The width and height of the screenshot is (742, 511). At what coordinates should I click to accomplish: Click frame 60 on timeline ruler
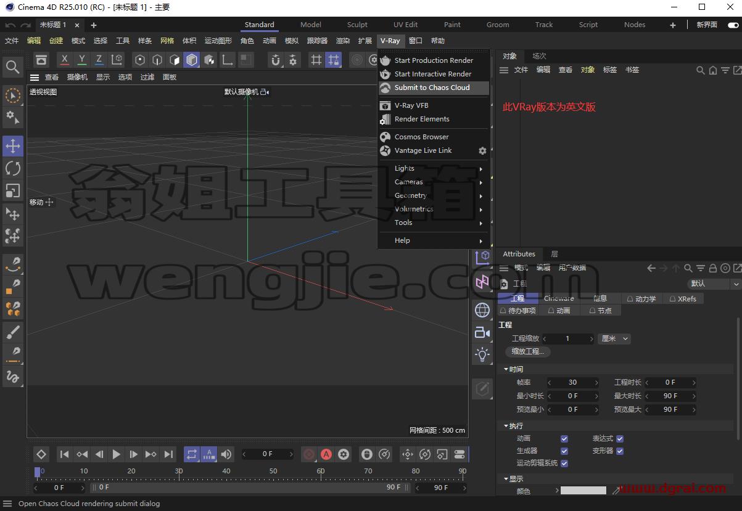[x=321, y=472]
